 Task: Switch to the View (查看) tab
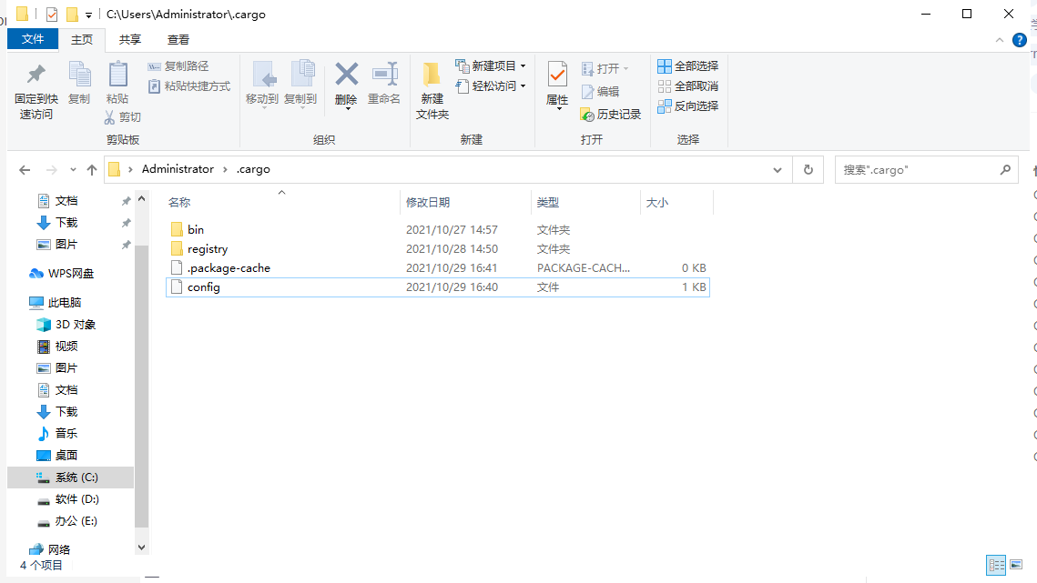[x=178, y=40]
